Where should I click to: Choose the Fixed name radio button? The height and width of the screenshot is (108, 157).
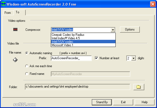point(27,74)
